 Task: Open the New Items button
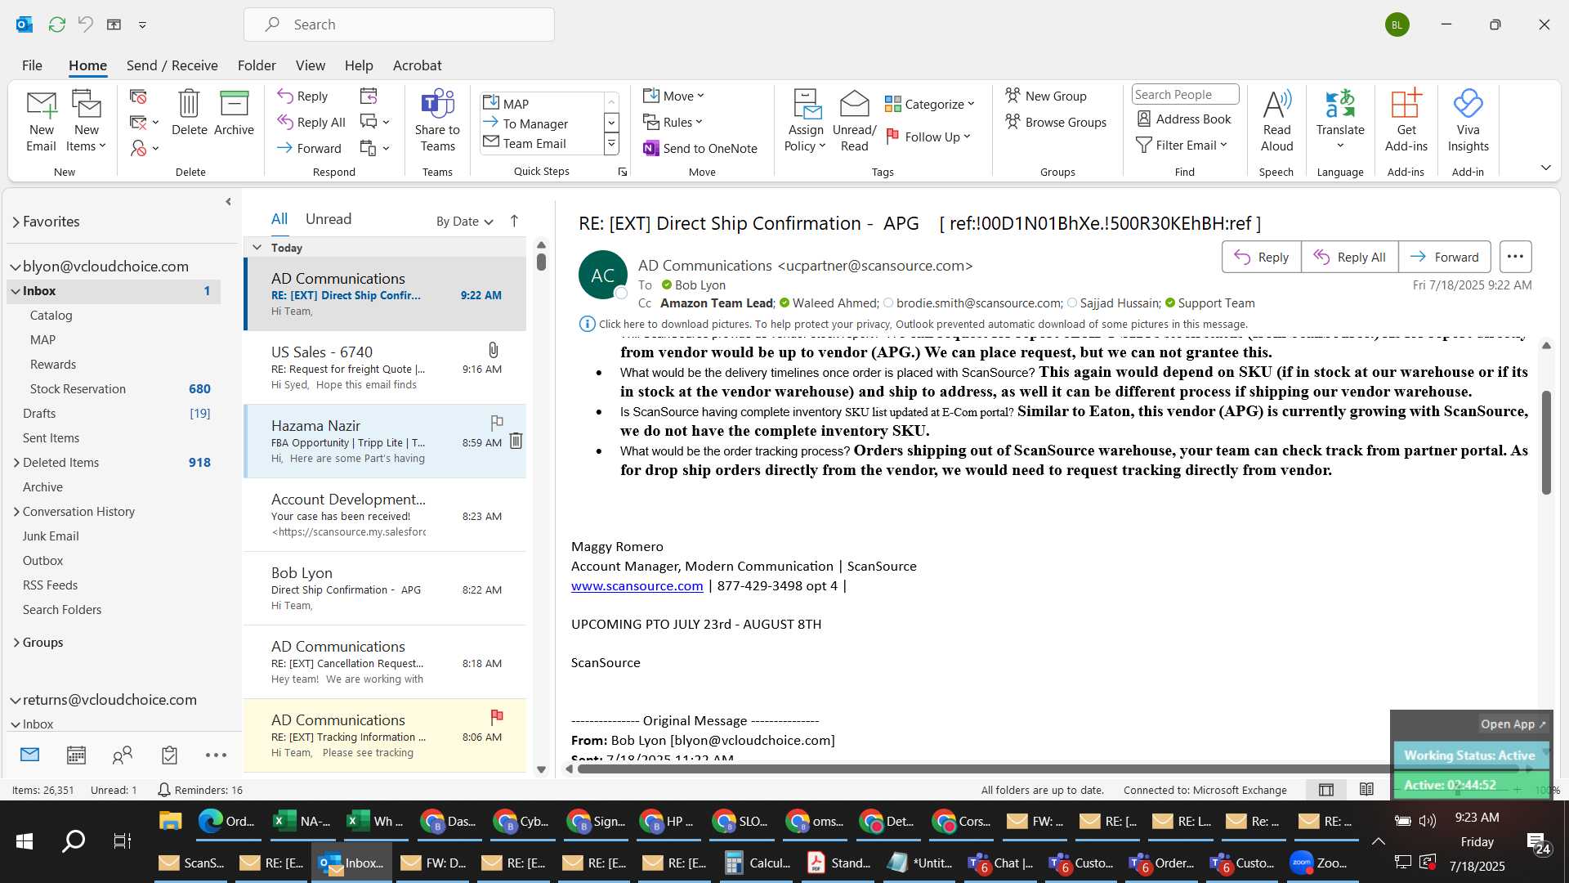pyautogui.click(x=86, y=120)
